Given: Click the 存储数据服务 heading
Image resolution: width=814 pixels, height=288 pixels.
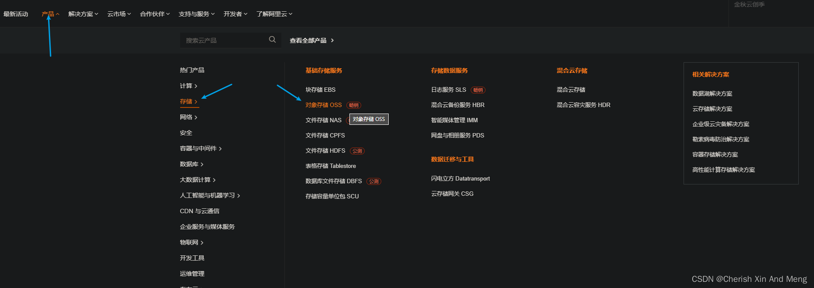Looking at the screenshot, I should point(449,70).
